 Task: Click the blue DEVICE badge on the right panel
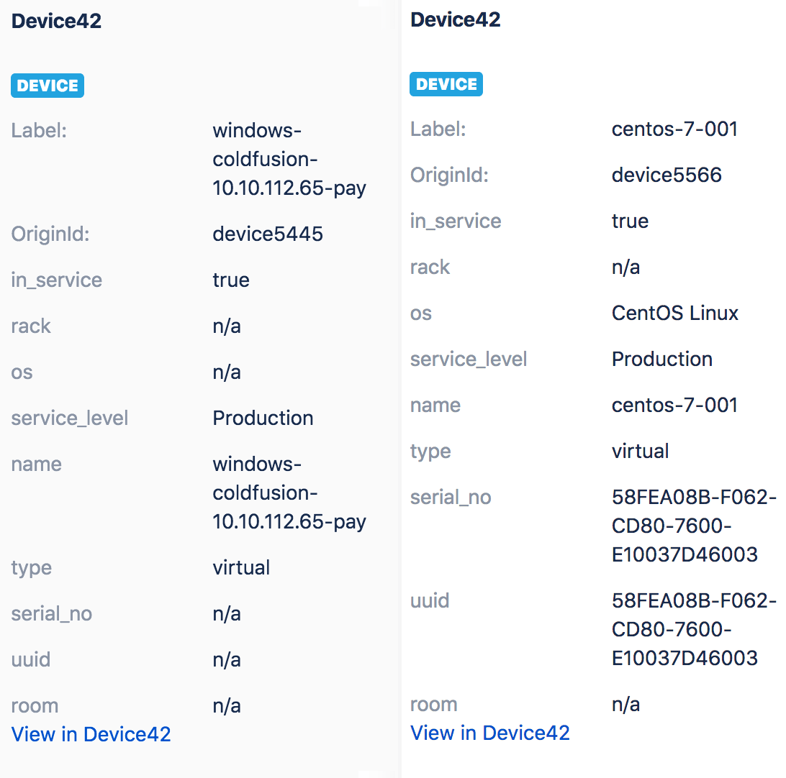[446, 83]
